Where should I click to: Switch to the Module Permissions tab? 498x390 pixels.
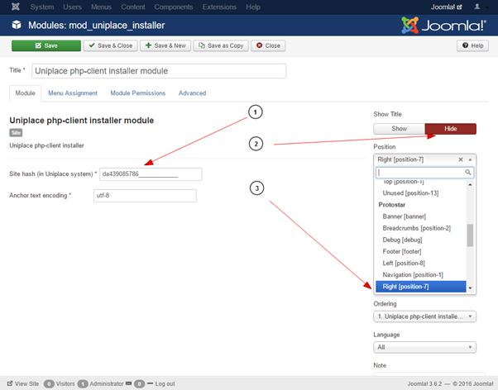point(138,93)
